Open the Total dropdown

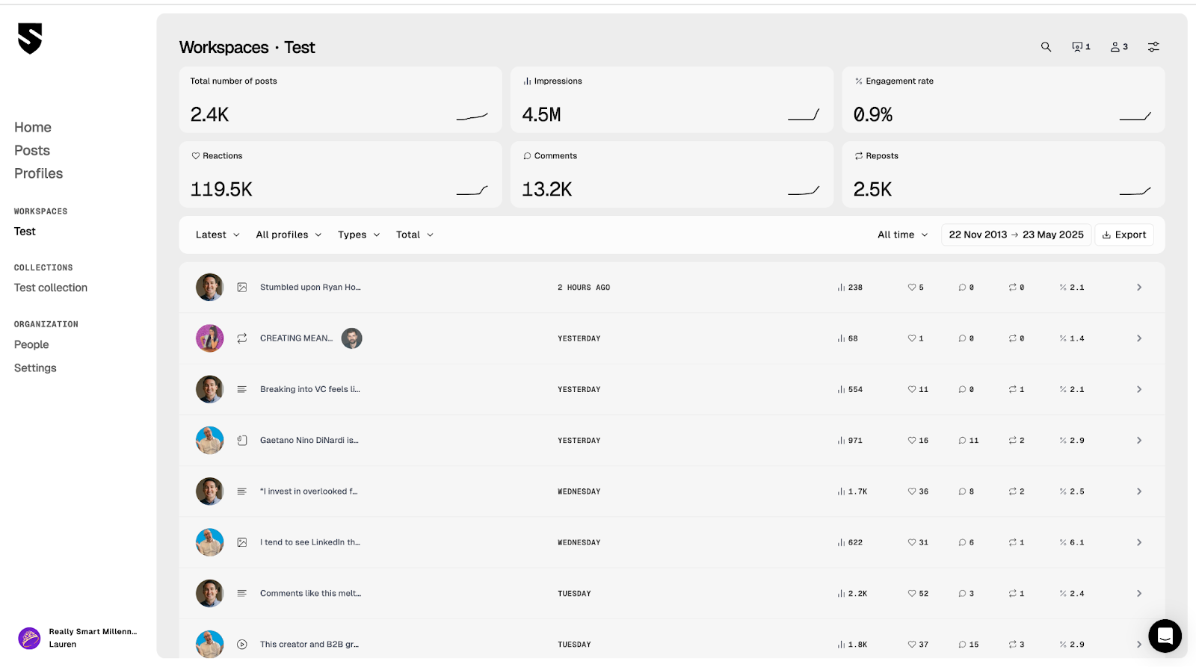[415, 235]
